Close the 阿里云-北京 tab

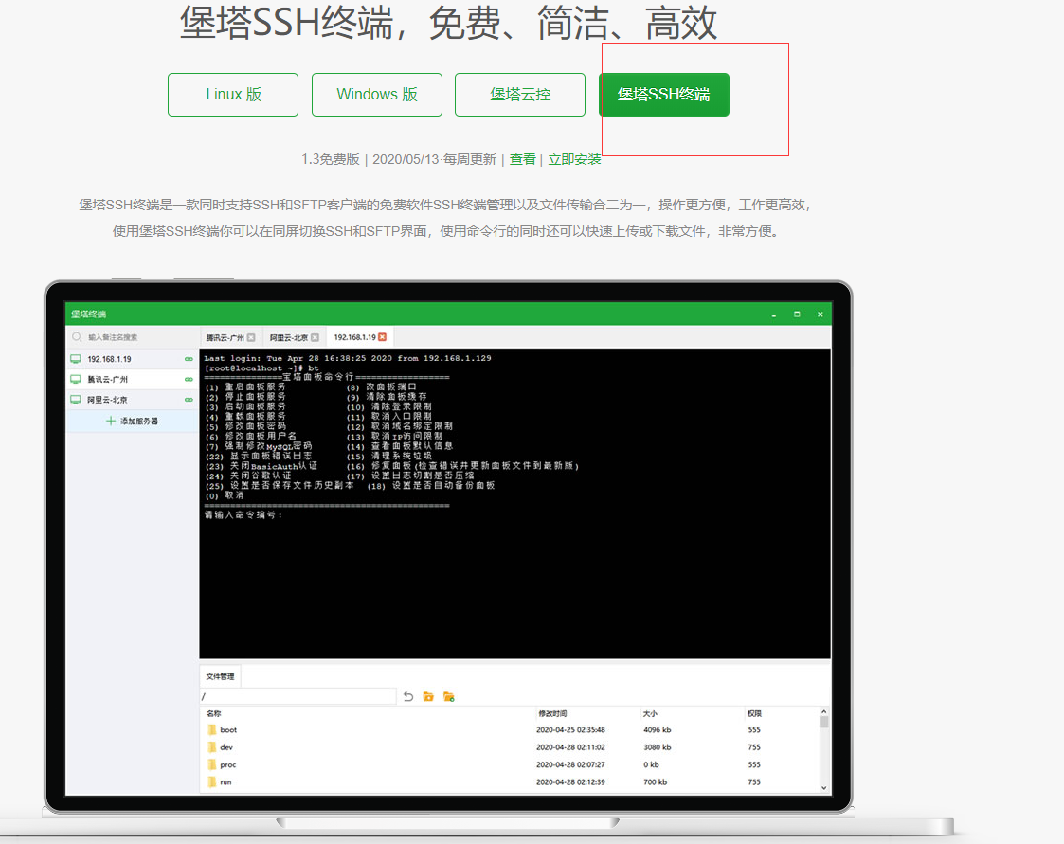[x=315, y=337]
